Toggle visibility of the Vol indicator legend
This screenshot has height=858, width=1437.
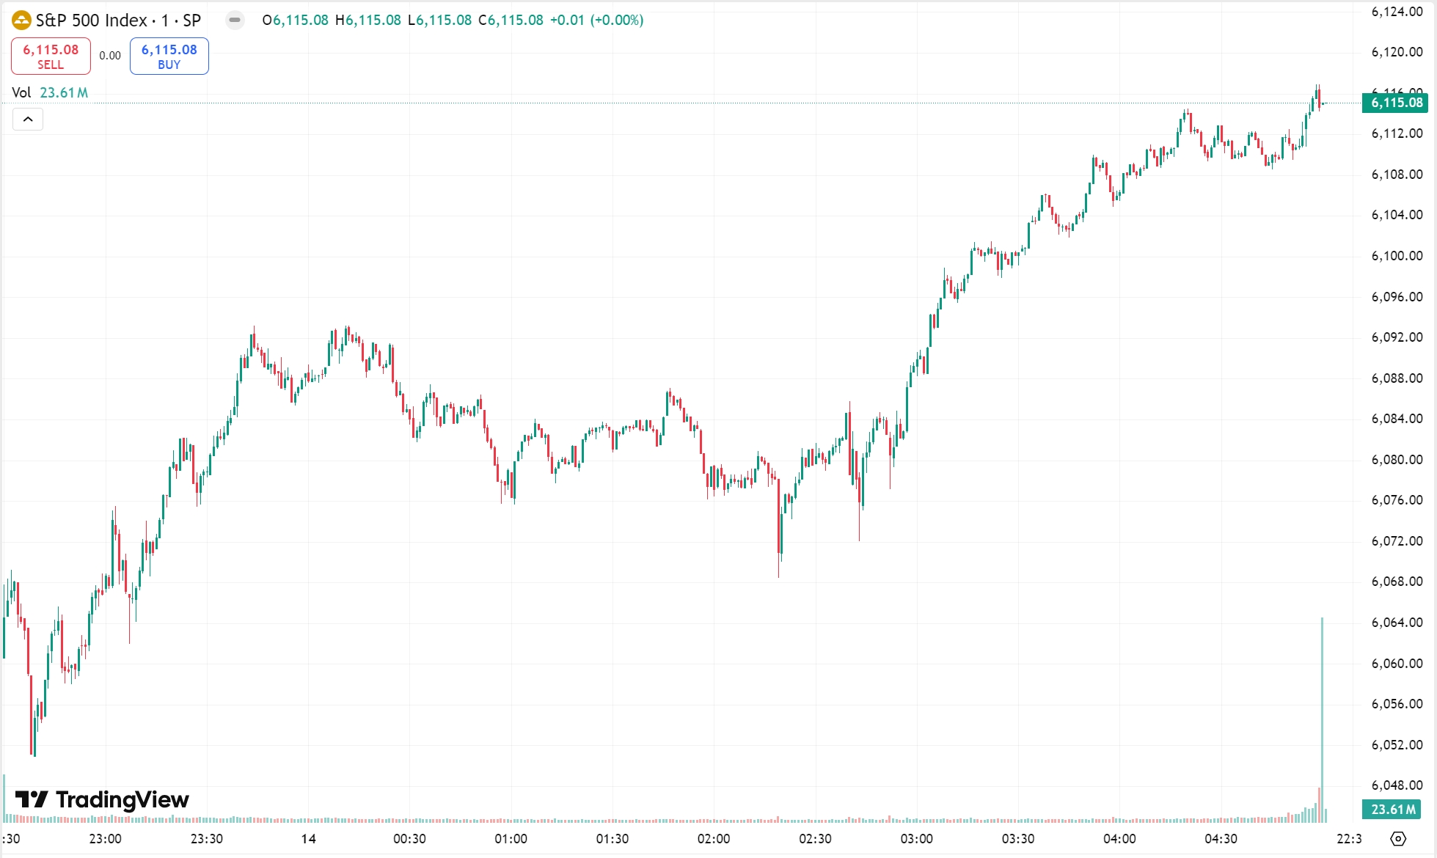click(x=22, y=92)
